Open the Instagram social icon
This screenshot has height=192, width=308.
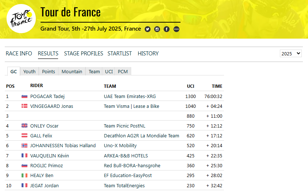(x=157, y=29)
